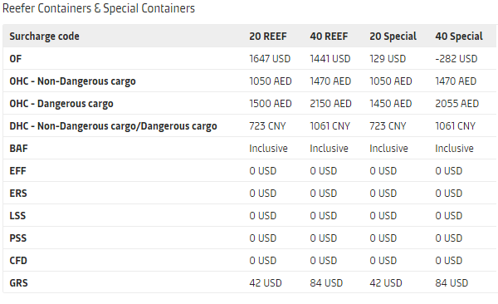Click the Surcharge code column header
Image resolution: width=498 pixels, height=304 pixels.
point(45,37)
